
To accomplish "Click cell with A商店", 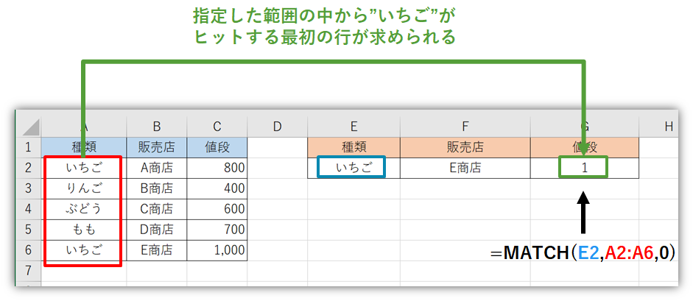I will pyautogui.click(x=156, y=168).
